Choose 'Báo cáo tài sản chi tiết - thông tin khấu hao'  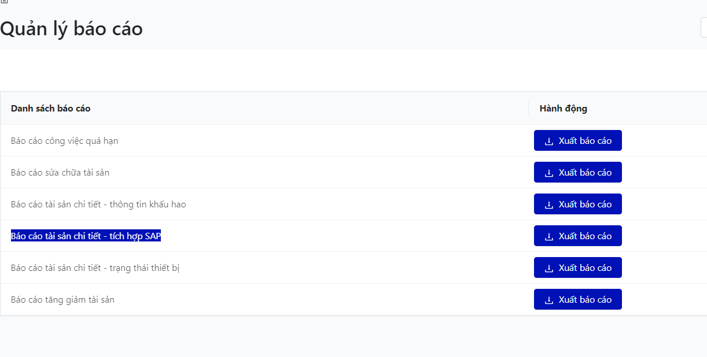[98, 204]
